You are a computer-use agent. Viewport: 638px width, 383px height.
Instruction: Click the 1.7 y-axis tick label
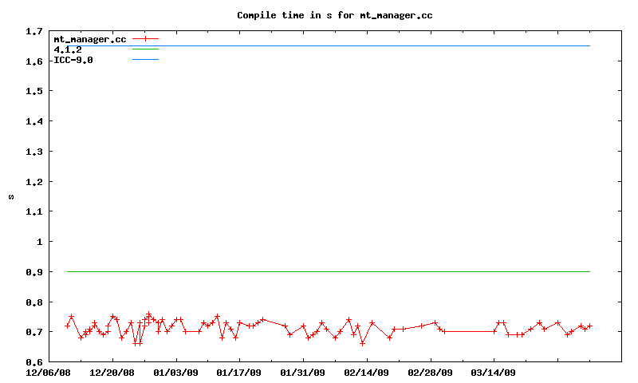pyautogui.click(x=33, y=31)
